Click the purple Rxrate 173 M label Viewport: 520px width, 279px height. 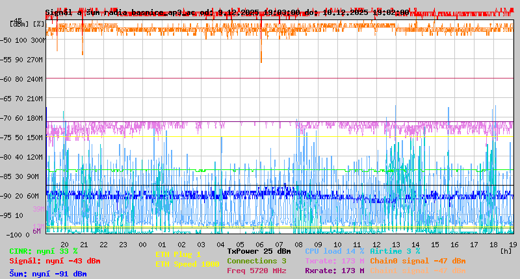[335, 271]
